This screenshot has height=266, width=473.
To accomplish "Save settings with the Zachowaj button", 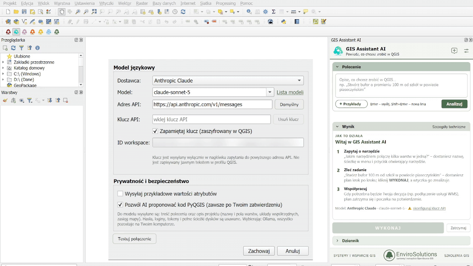I will point(259,251).
